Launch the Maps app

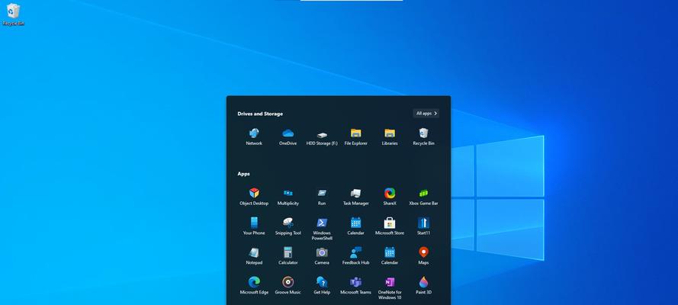[x=424, y=256]
